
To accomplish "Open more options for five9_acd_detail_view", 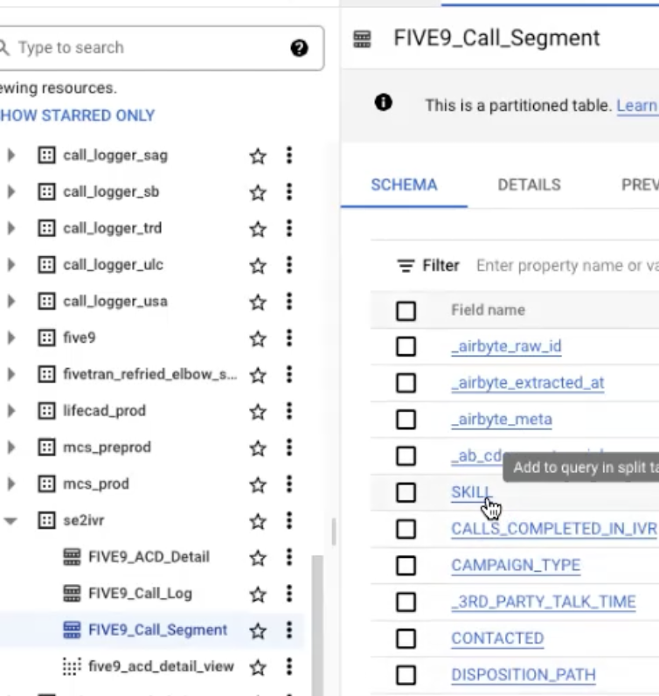I will [x=289, y=667].
